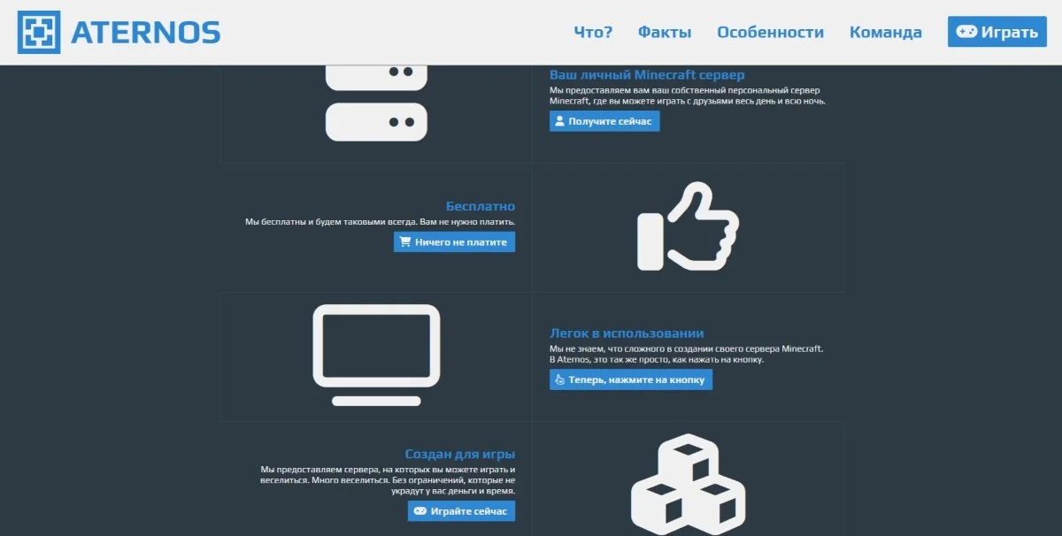1062x536 pixels.
Task: Click the ATERNOS brand name text
Action: click(145, 33)
